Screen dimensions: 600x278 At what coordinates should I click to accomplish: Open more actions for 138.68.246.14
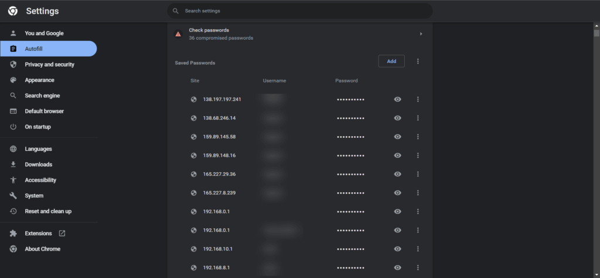[418, 118]
